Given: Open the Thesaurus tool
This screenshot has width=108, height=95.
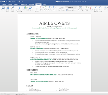Looking at the screenshot, I should point(3,9).
